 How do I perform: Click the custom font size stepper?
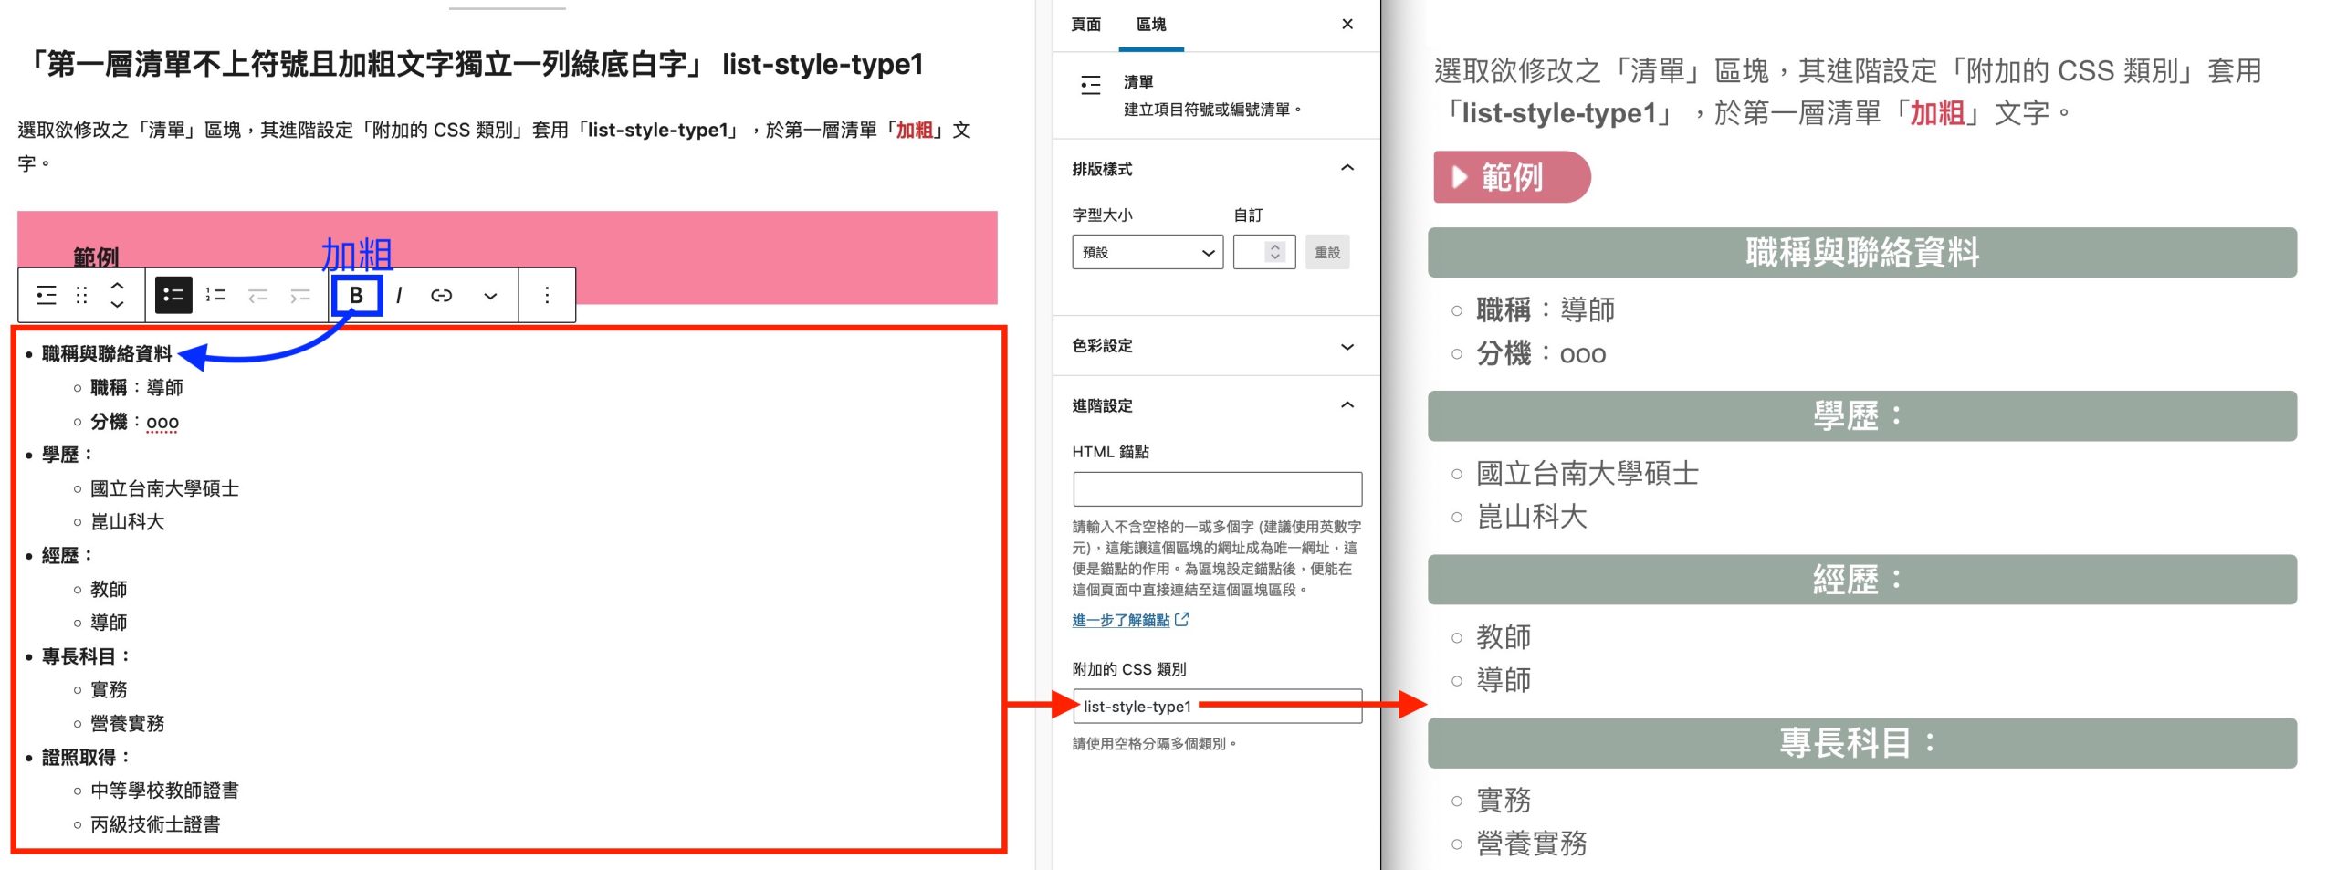tap(1274, 252)
